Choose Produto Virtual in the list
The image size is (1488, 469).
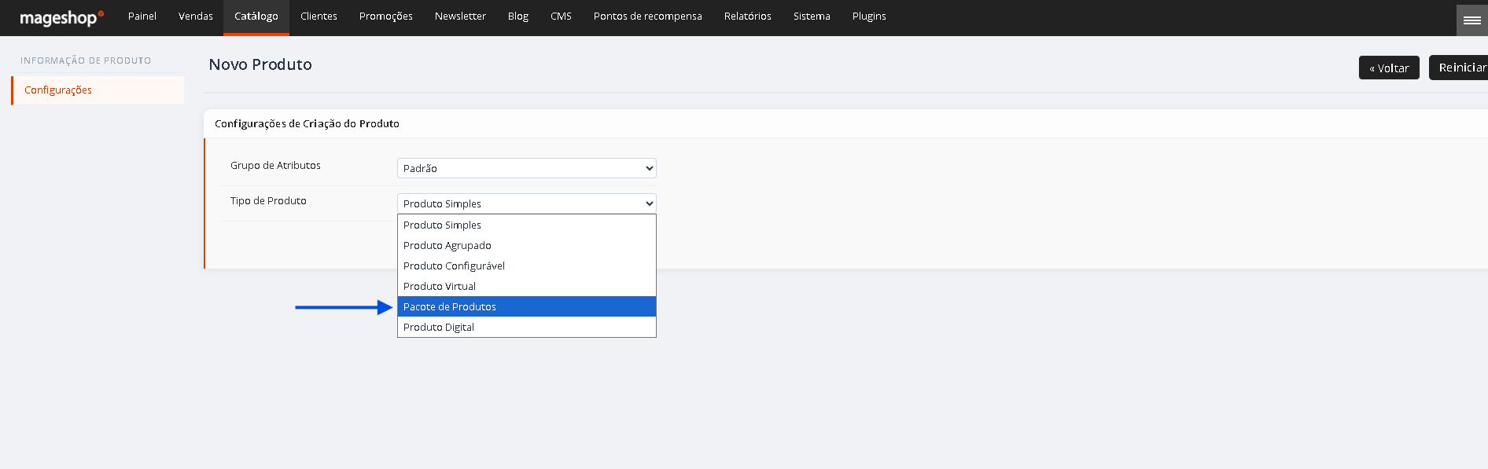526,286
